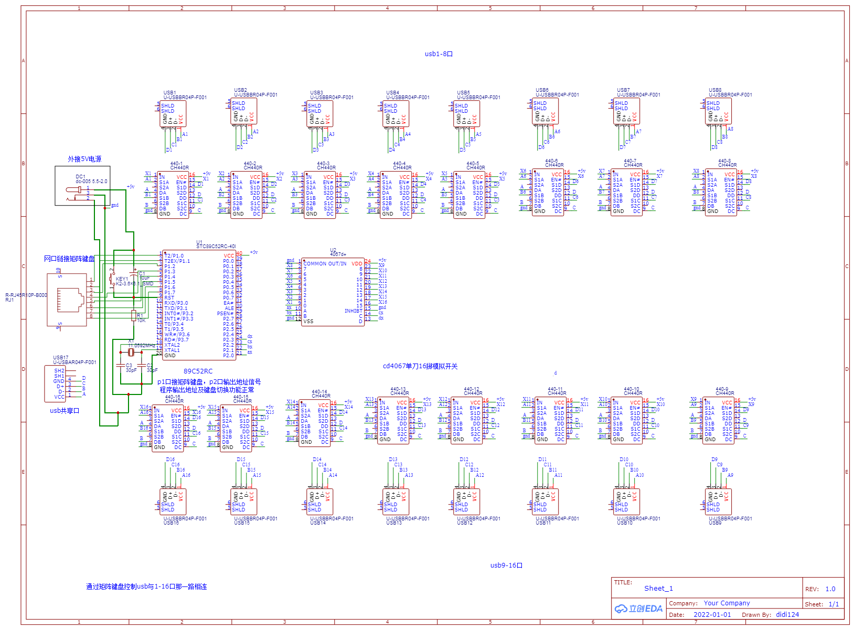Select the 440-11 CH440R switch chip
Screen dimensions: 855x630
coord(551,420)
